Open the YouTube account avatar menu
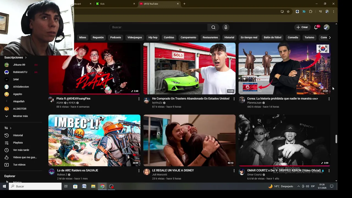 (326, 27)
